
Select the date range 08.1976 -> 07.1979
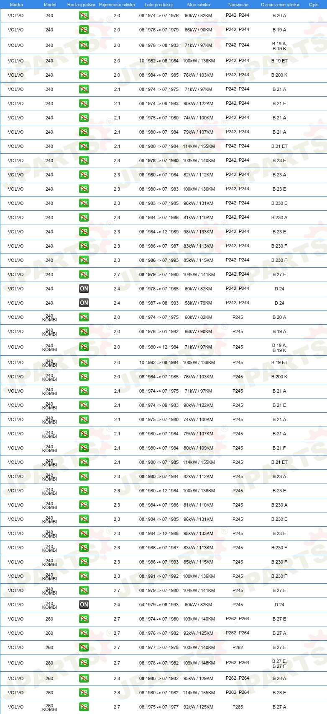coord(159,30)
